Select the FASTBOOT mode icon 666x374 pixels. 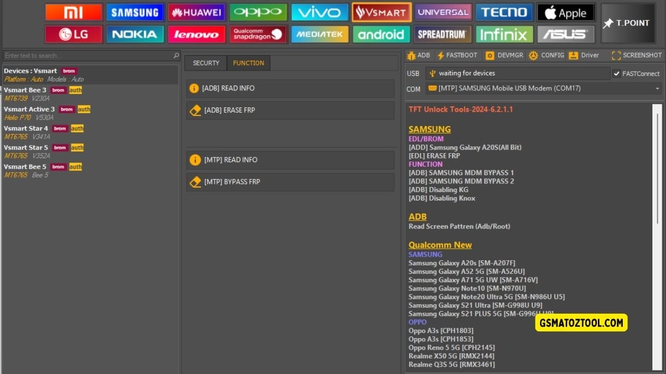458,55
